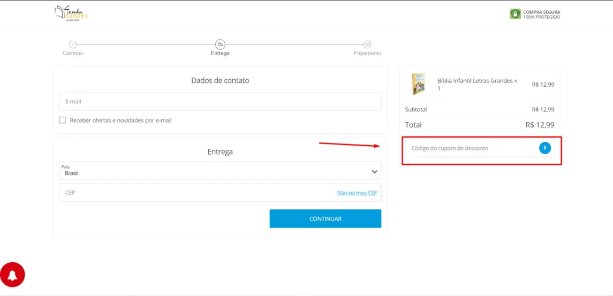Select the Entrega step label
Screen dimensions: 613x296
[x=220, y=53]
